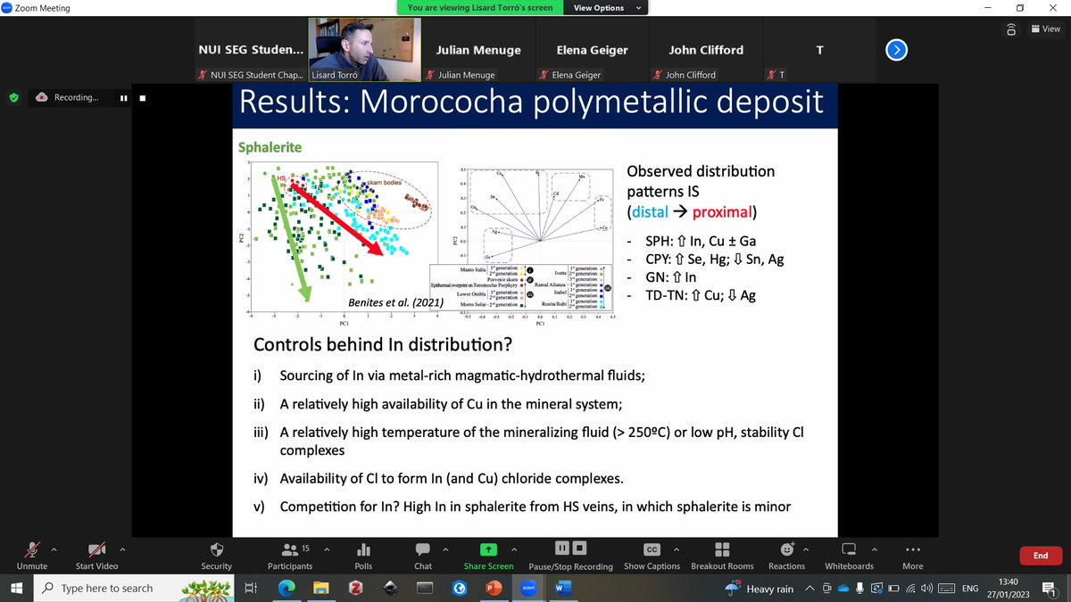Screen dimensions: 1071x602
Task: Select John Clifford's participant tile
Action: pos(706,52)
